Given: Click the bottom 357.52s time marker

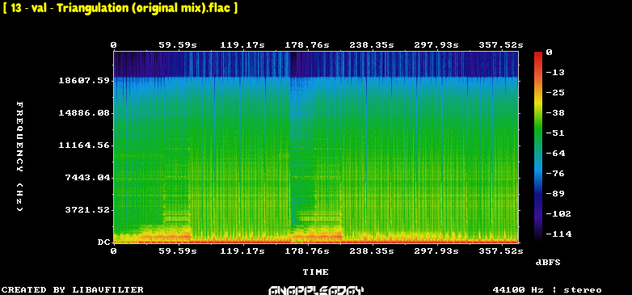Looking at the screenshot, I should pyautogui.click(x=501, y=251).
